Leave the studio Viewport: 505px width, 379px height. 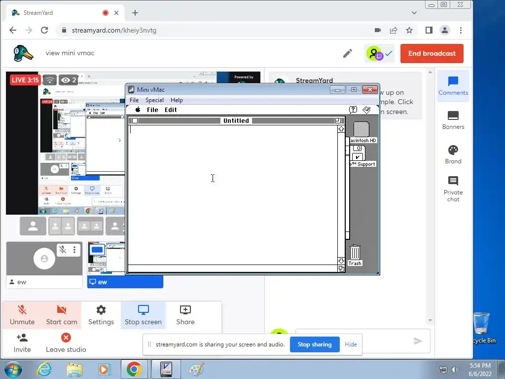click(x=66, y=343)
